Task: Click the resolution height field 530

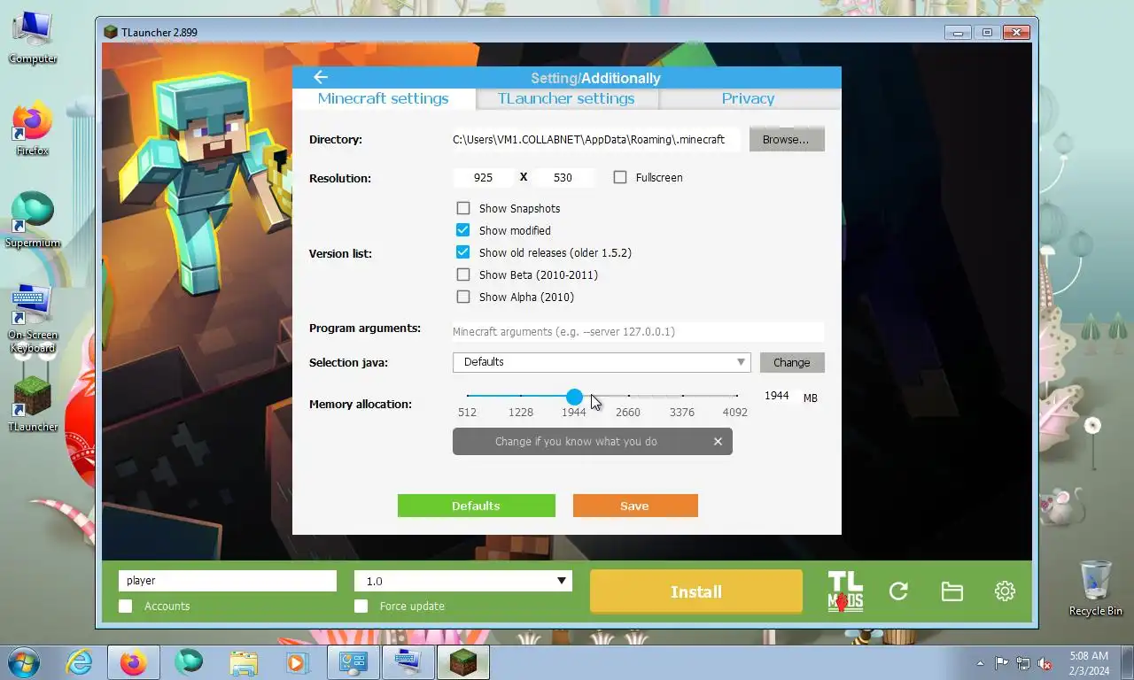Action: pyautogui.click(x=563, y=177)
